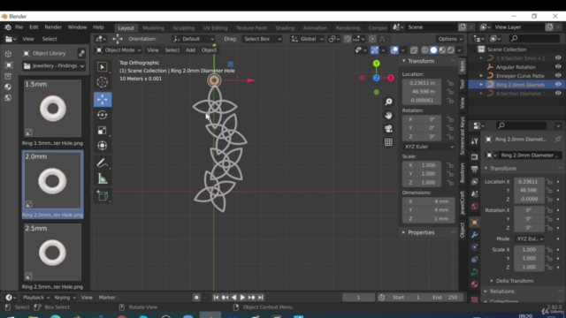Switch to the Modeling workspace tab
Viewport: 566px width, 318px height.
pos(153,27)
